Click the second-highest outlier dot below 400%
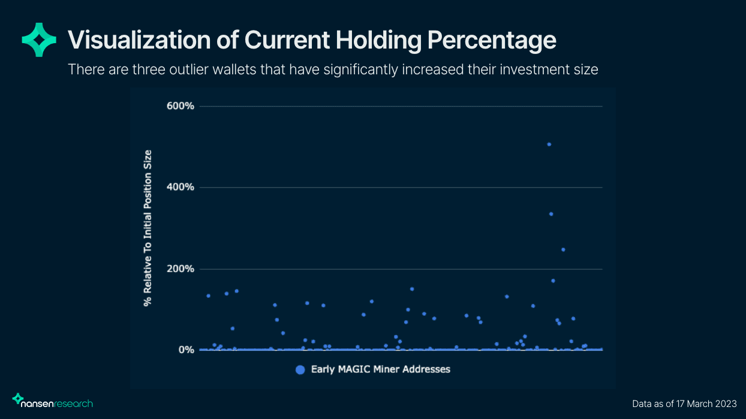 [551, 214]
